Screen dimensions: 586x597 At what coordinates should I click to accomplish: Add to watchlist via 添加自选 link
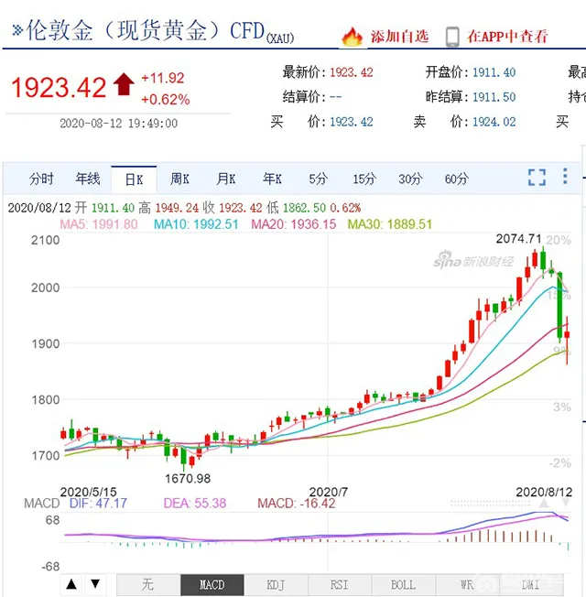click(x=400, y=37)
